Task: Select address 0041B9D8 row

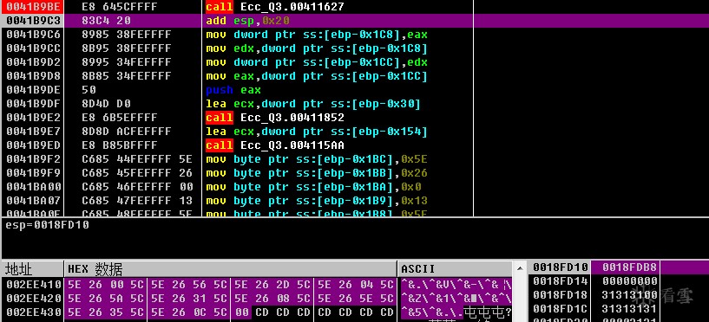Action: (x=33, y=76)
